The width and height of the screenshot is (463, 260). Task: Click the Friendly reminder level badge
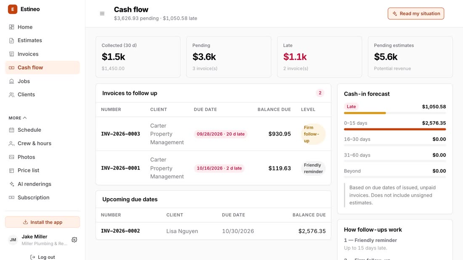click(313, 168)
